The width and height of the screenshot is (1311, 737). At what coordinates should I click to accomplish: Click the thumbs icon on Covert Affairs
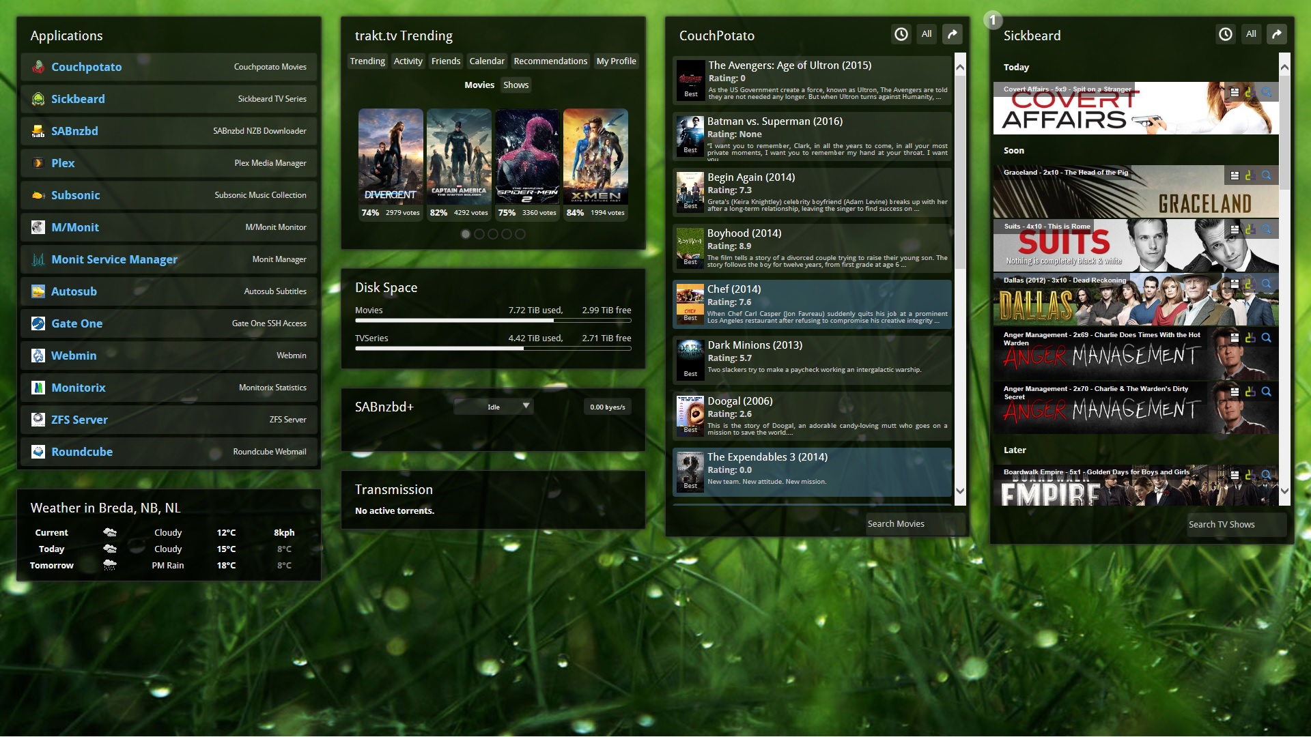pos(1250,92)
